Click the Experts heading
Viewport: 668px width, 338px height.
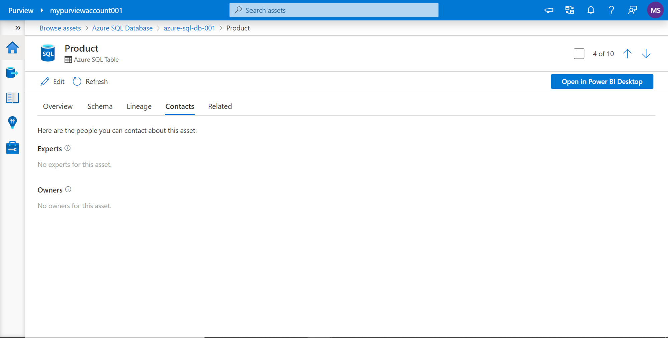[50, 149]
